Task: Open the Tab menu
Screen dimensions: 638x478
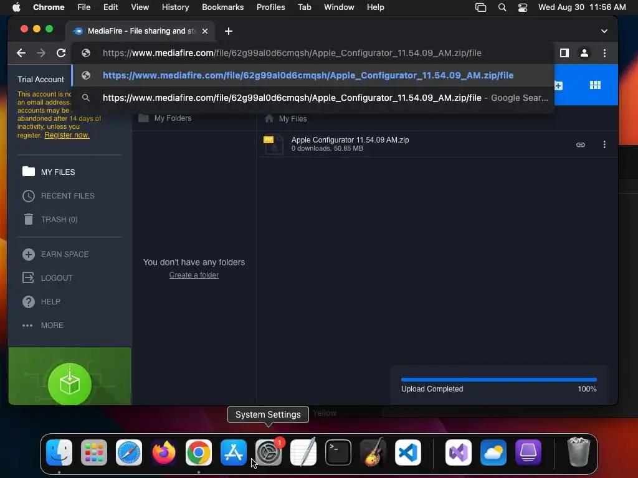Action: pyautogui.click(x=304, y=7)
